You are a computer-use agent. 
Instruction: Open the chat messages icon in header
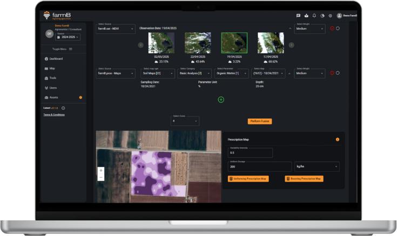point(299,16)
